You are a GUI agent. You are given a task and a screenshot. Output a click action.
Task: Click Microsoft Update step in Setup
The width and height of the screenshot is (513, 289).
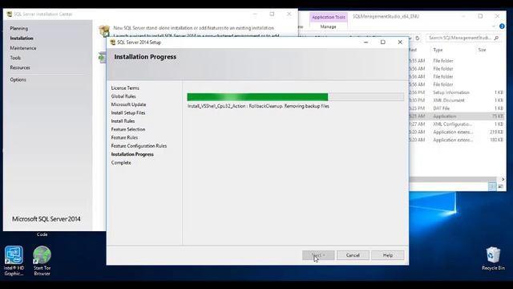pos(128,104)
